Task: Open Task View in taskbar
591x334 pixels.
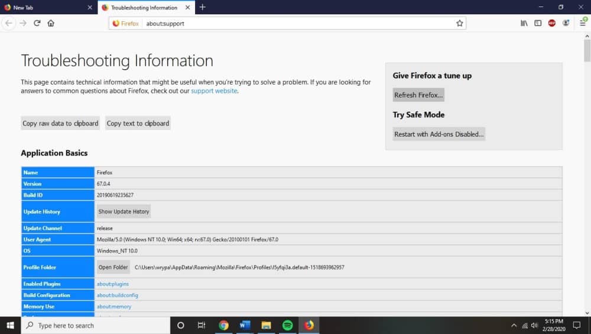Action: pos(202,325)
